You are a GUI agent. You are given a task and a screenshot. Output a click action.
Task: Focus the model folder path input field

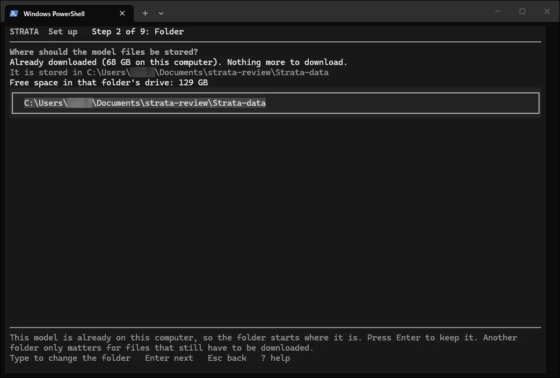[275, 103]
